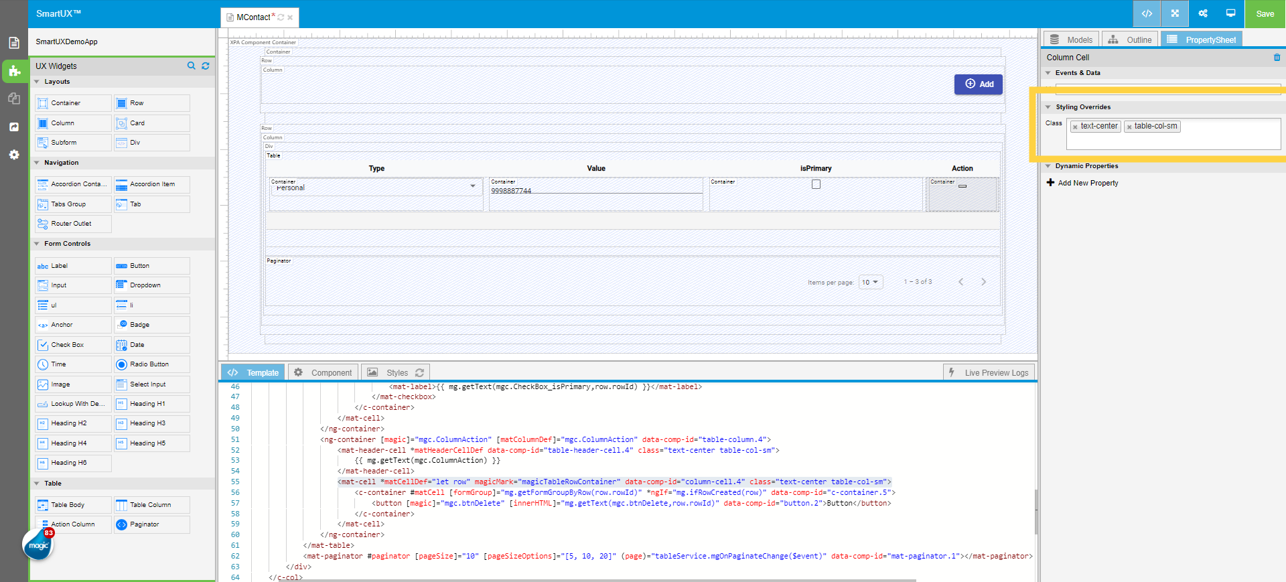Open the items per page dropdown
The image size is (1286, 582).
871,282
